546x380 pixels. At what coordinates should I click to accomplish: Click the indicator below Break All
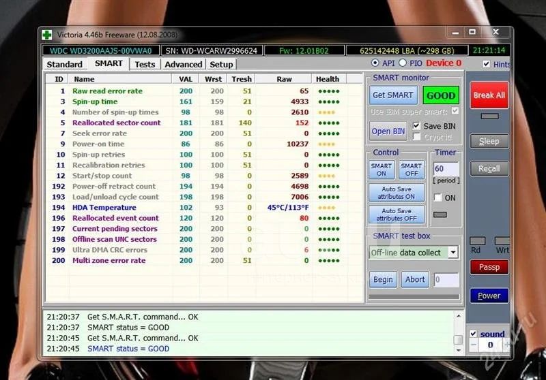click(x=489, y=116)
